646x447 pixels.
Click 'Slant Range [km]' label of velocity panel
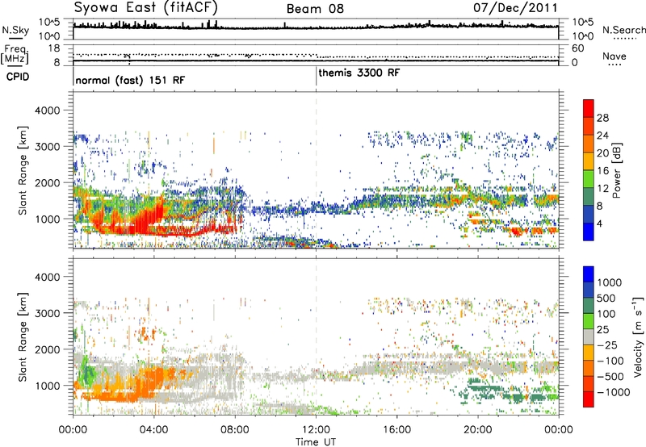pyautogui.click(x=23, y=337)
